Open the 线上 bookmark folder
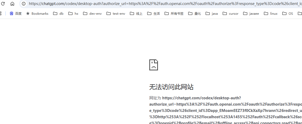This screenshot has height=124, width=302. tap(136, 13)
